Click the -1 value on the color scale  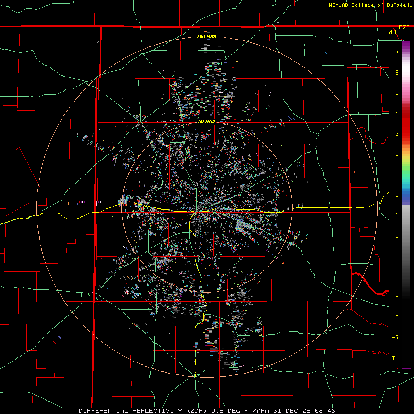click(395, 215)
